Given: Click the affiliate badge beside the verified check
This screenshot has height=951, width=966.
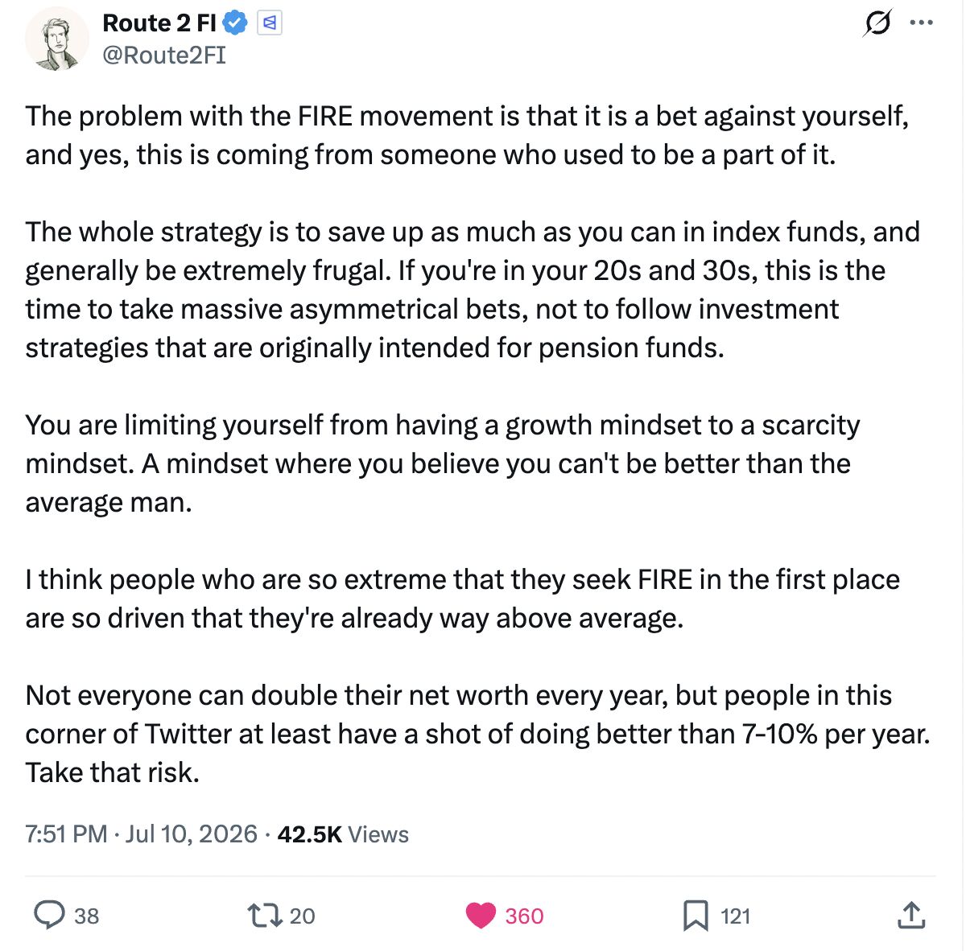Looking at the screenshot, I should pyautogui.click(x=270, y=23).
